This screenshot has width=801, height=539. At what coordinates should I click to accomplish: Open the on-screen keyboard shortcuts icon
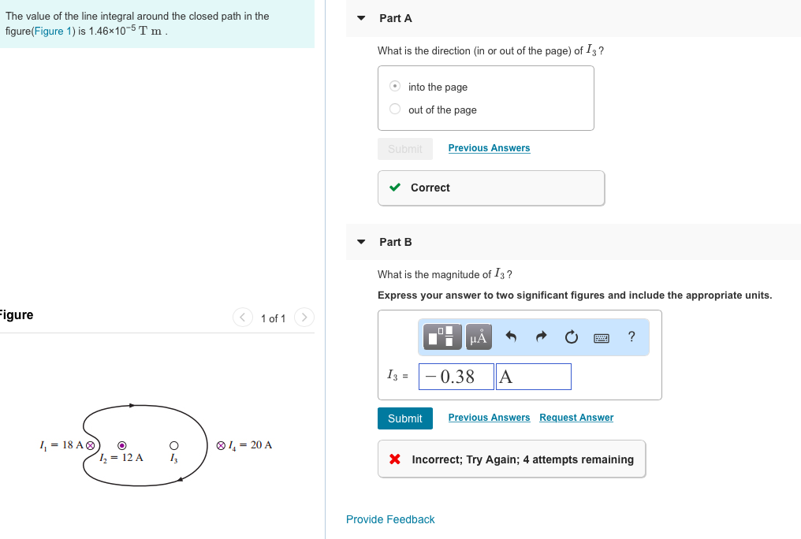tap(601, 336)
